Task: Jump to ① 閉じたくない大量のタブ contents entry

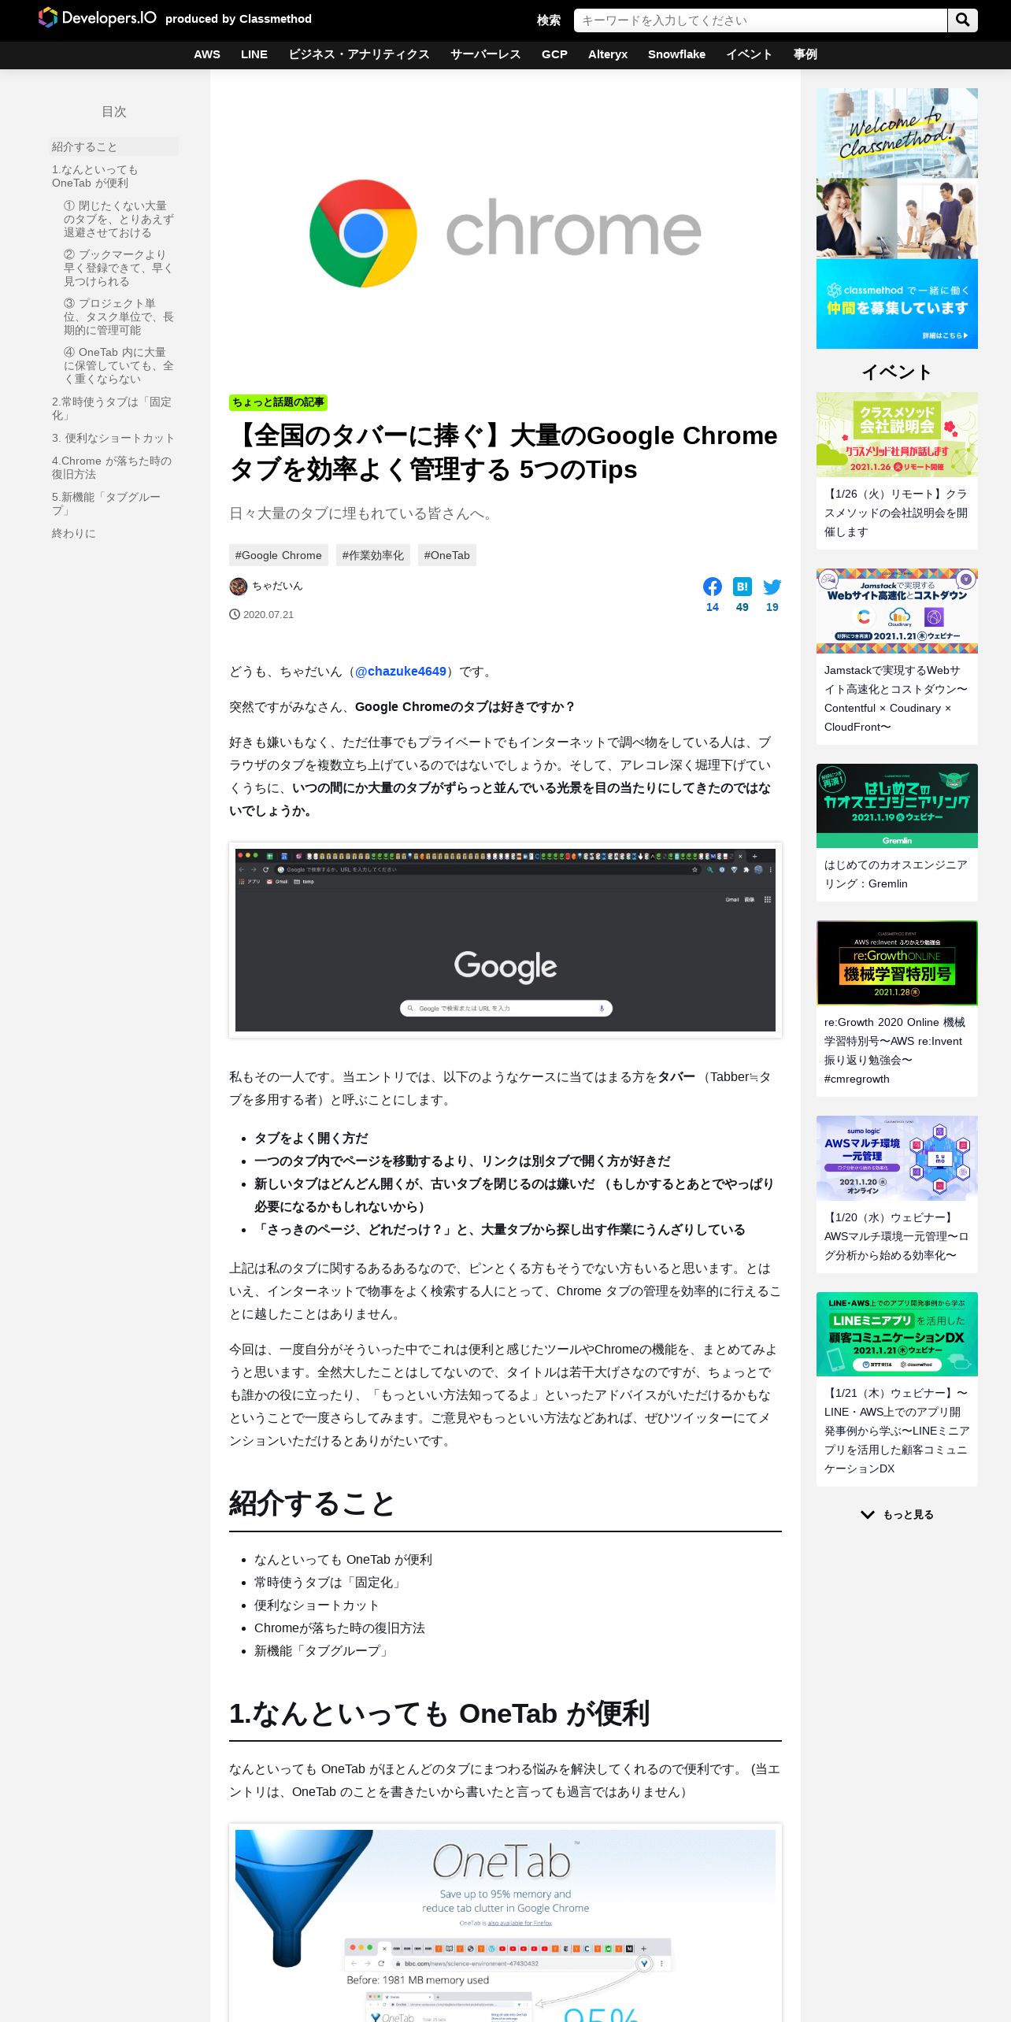Action: [x=119, y=219]
